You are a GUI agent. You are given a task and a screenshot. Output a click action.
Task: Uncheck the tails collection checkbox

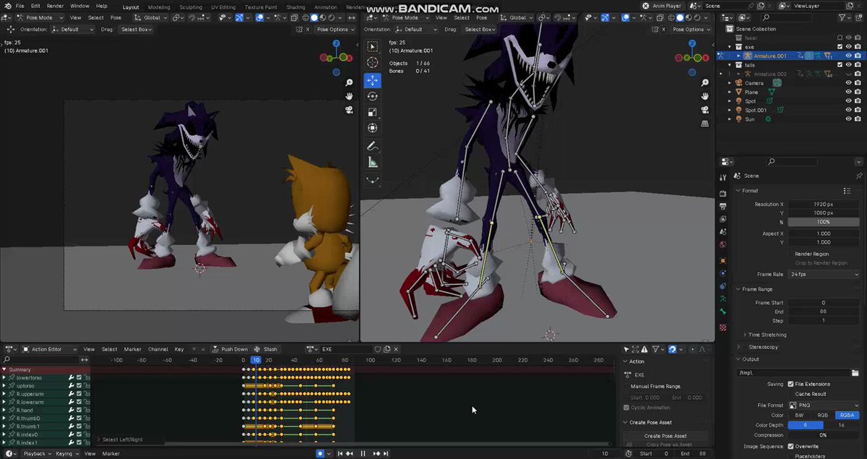point(840,65)
